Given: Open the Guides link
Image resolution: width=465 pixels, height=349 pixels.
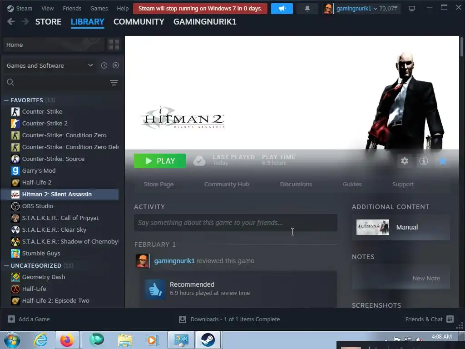Looking at the screenshot, I should pos(352,184).
